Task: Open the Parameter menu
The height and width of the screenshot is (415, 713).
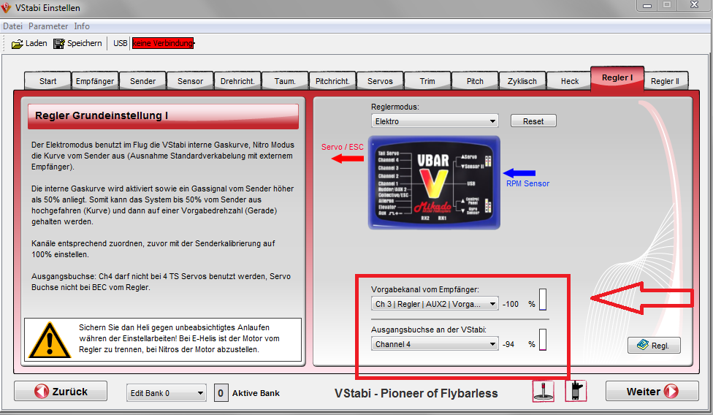Action: pyautogui.click(x=48, y=26)
